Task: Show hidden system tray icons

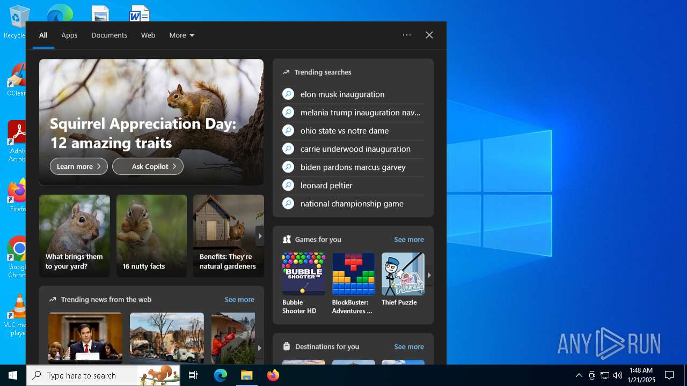Action: 579,375
